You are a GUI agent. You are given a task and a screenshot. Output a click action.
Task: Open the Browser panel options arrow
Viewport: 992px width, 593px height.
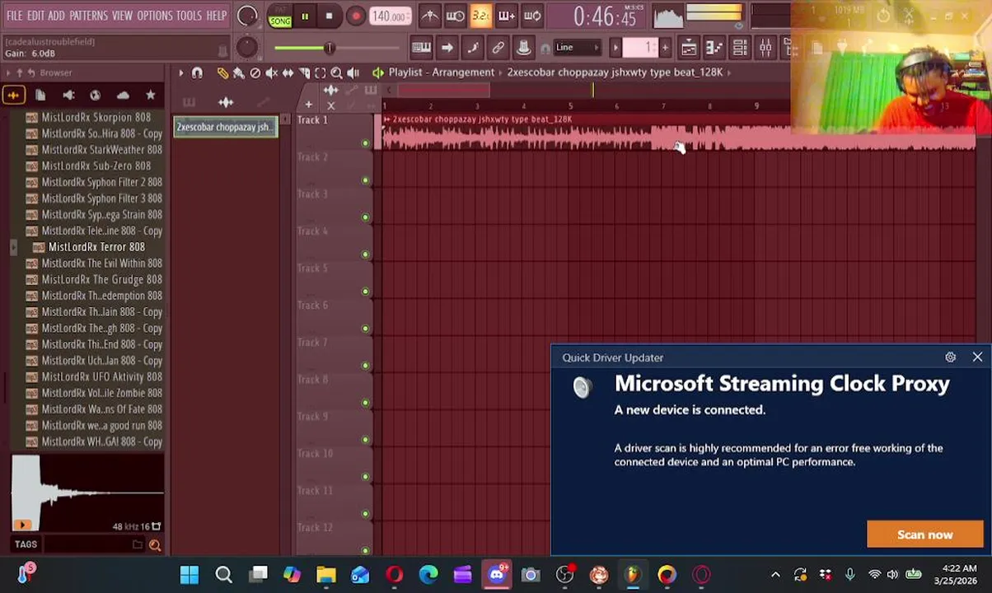click(8, 72)
